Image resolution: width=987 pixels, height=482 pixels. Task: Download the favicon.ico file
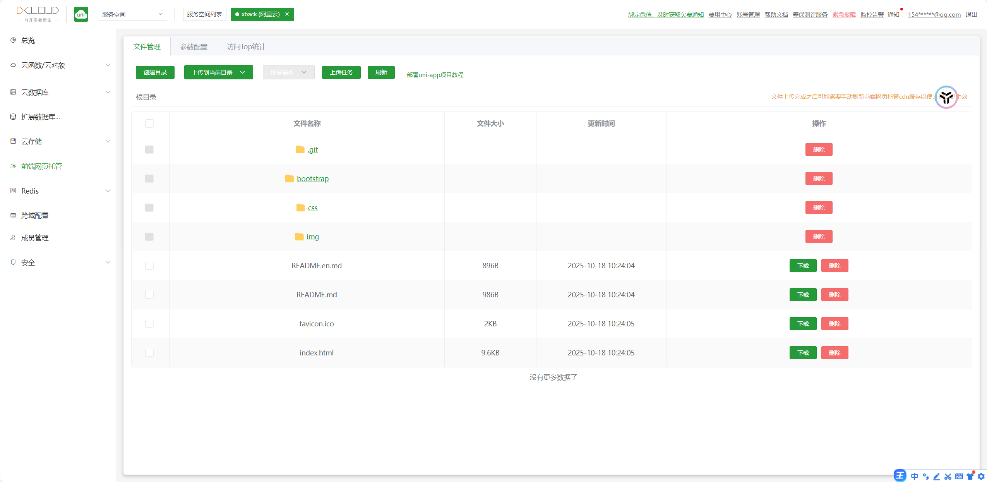(x=803, y=324)
